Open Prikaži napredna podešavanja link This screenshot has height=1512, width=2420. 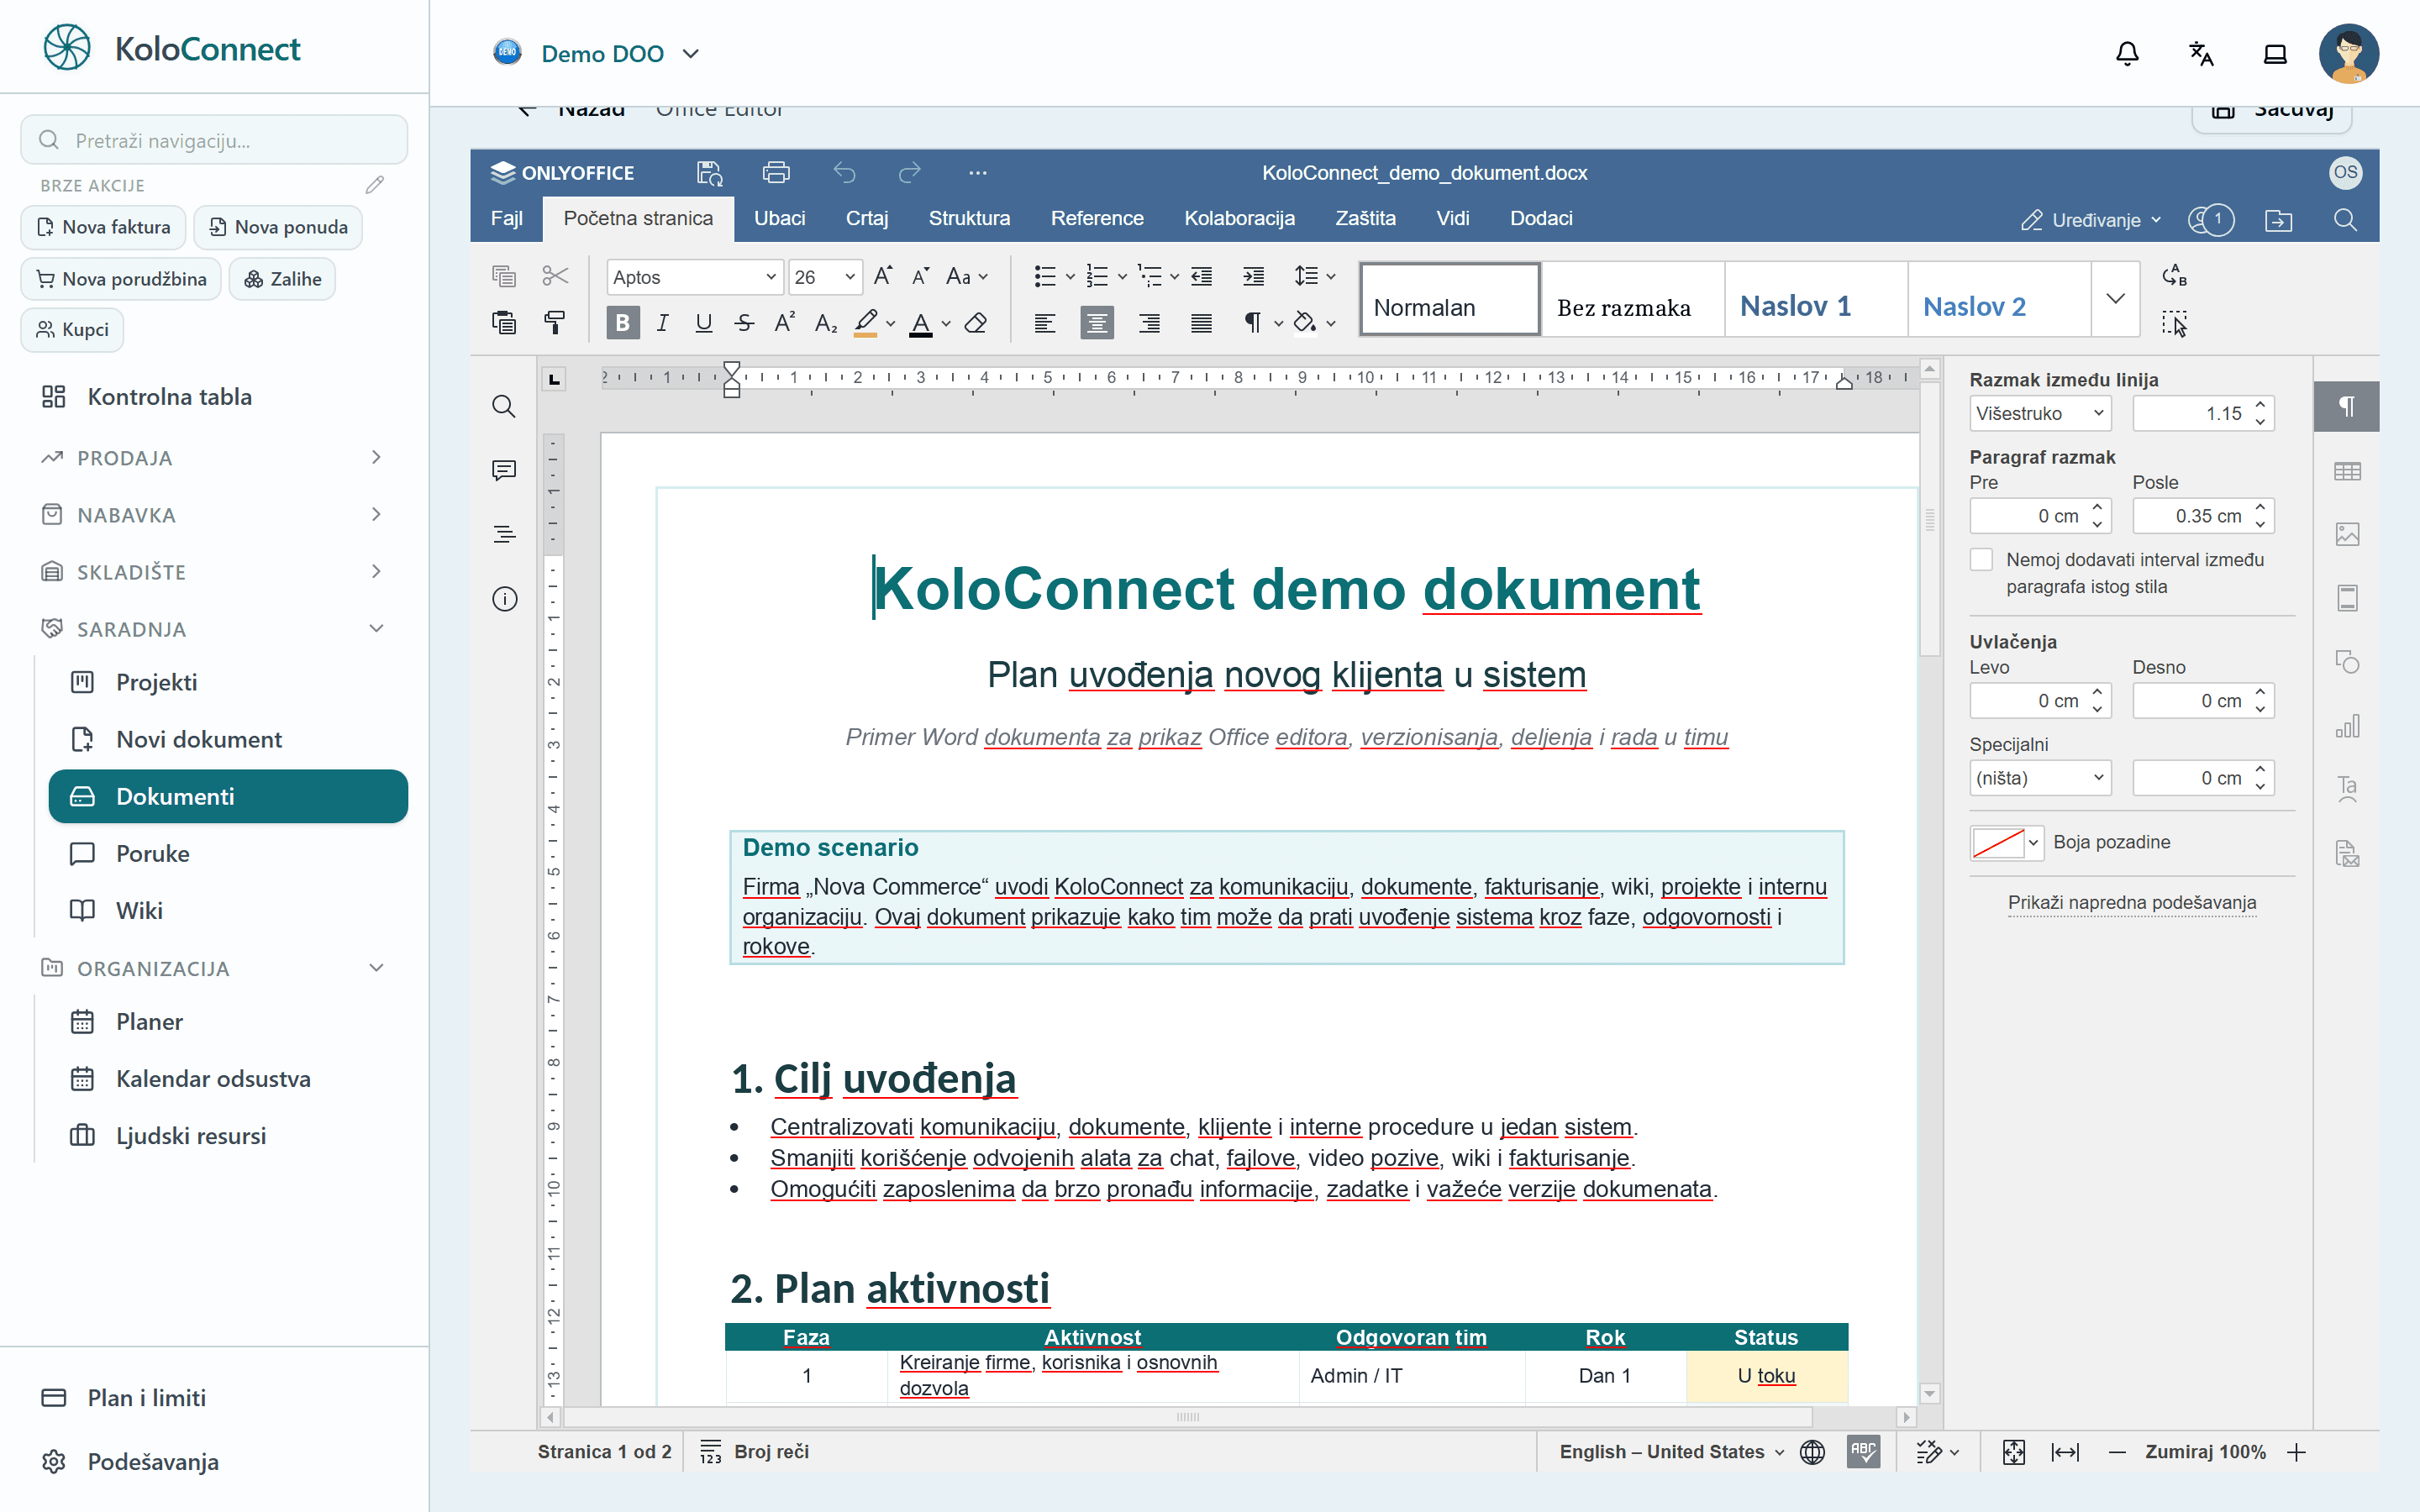[x=2131, y=902]
